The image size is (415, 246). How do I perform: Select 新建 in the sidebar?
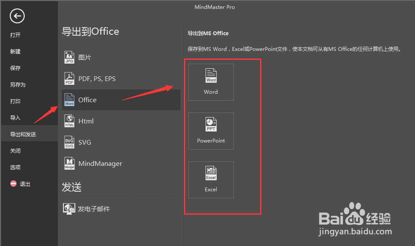click(x=15, y=52)
